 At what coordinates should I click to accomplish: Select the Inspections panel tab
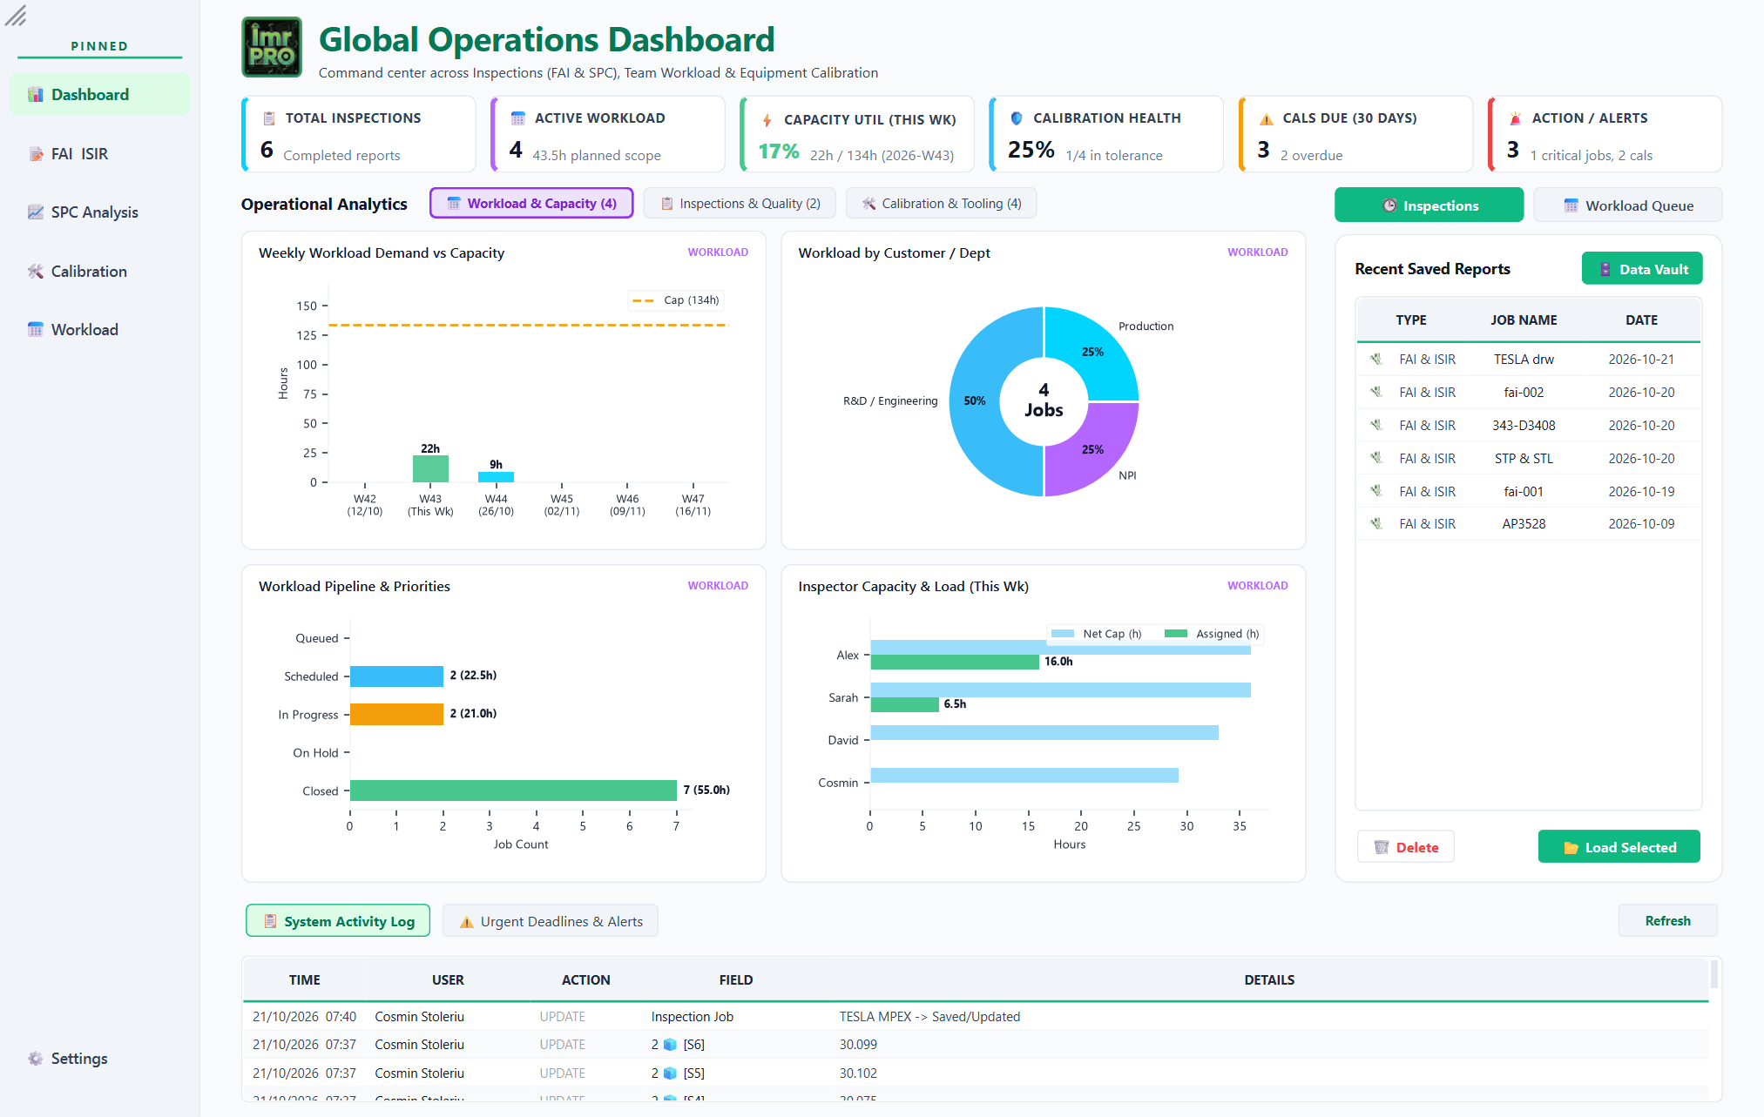point(1429,205)
